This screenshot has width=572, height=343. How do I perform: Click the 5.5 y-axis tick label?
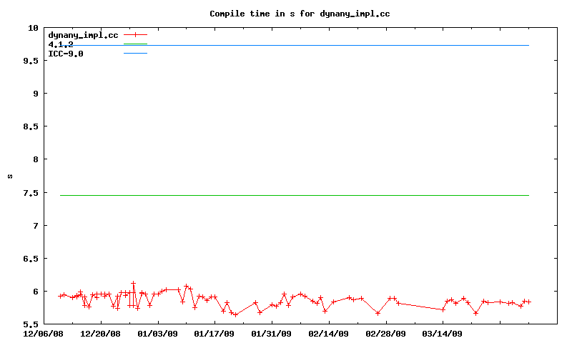pos(31,324)
